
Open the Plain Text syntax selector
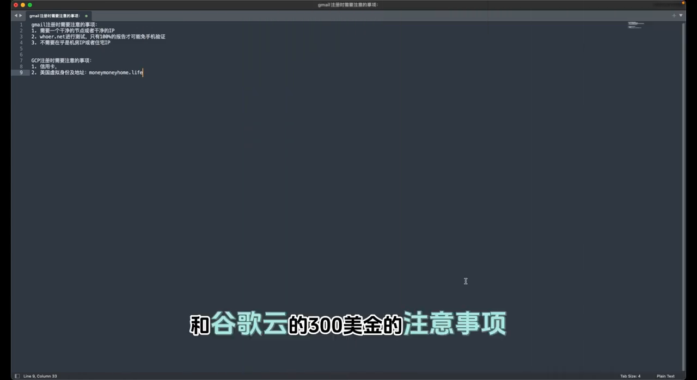[x=665, y=376]
